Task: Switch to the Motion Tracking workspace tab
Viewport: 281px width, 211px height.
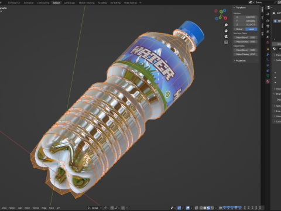Action: [x=87, y=3]
